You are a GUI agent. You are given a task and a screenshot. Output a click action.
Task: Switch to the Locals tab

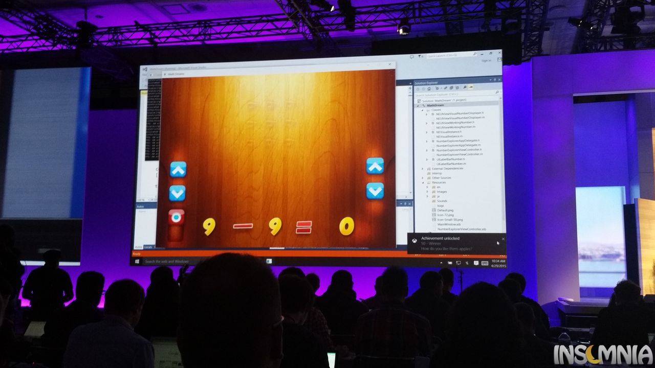click(148, 246)
